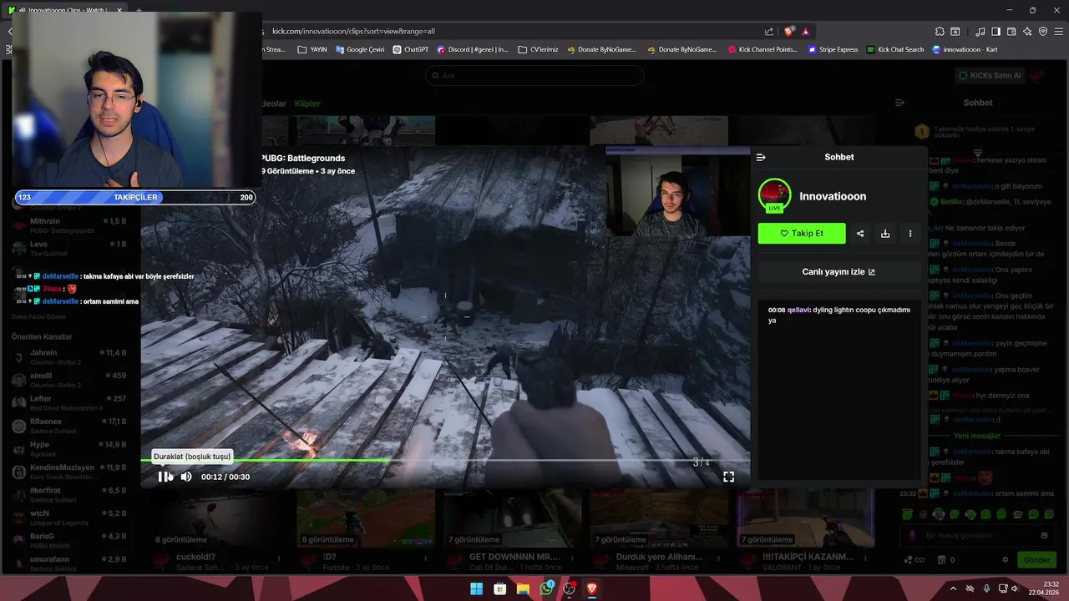Switch to the Klipler tab
Viewport: 1069px width, 601px height.
[307, 104]
